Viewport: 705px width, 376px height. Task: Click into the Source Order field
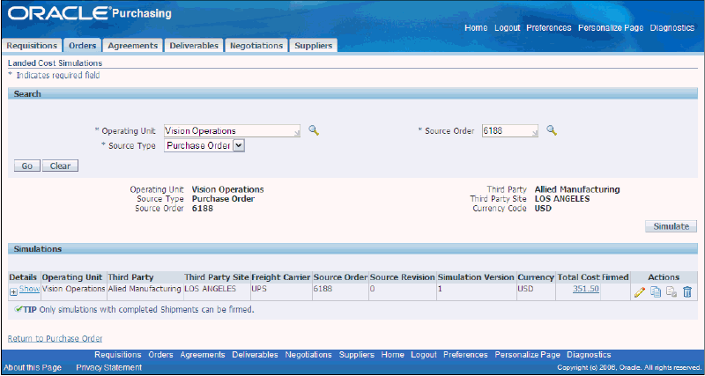coord(510,130)
